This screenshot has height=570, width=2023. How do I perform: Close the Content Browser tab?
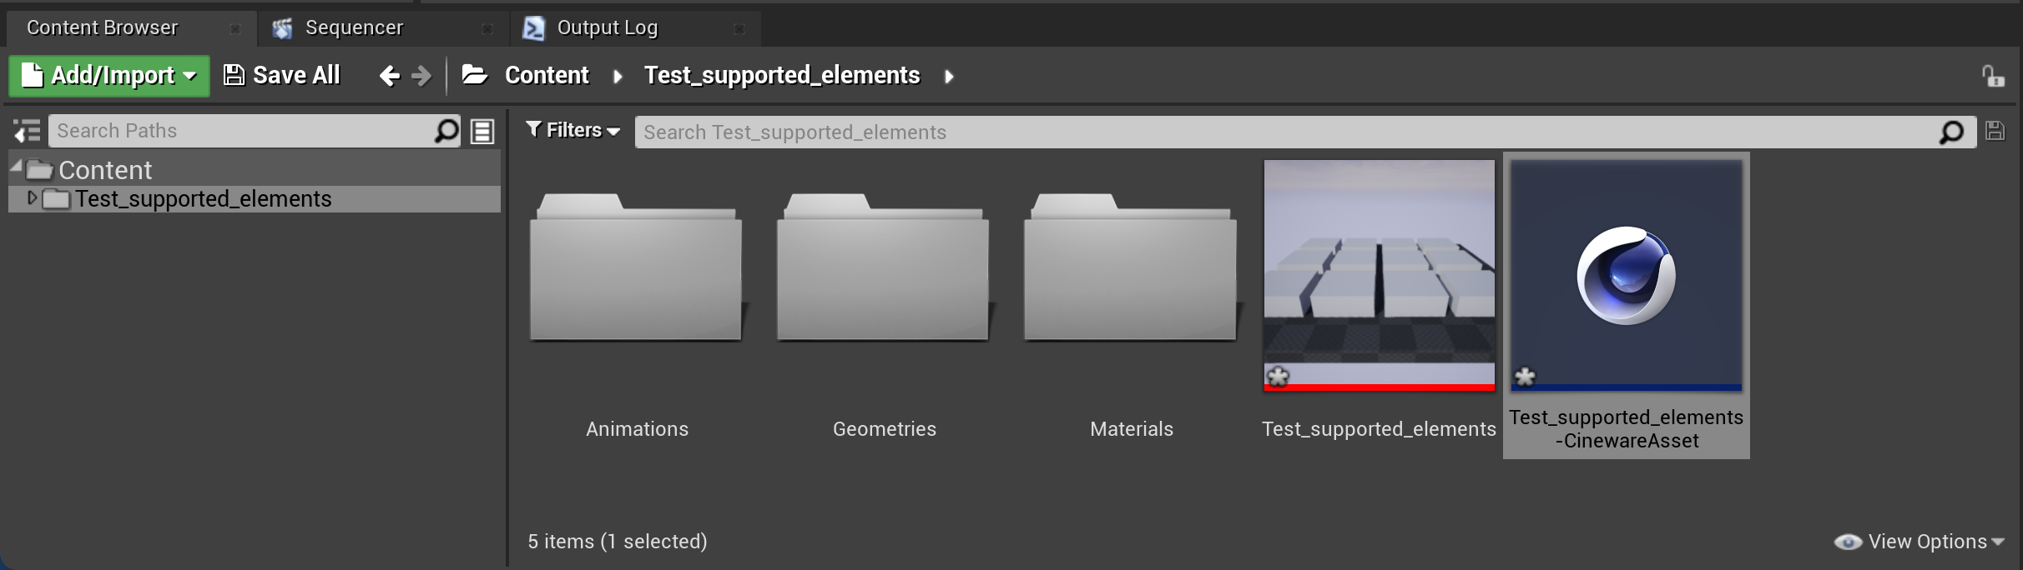[235, 29]
